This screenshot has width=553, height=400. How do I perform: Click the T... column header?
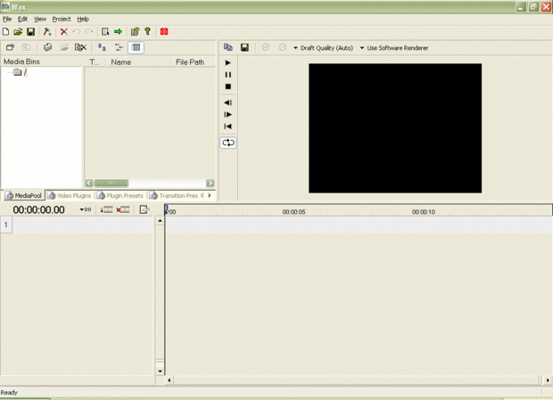click(x=95, y=62)
